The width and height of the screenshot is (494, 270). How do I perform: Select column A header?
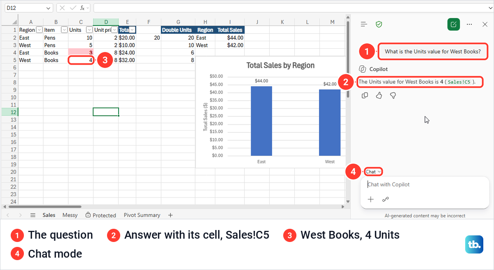(x=31, y=22)
